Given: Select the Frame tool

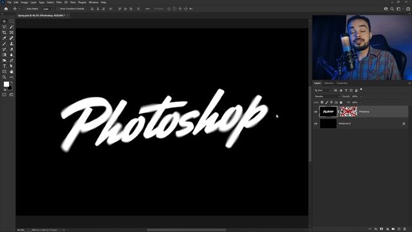Looking at the screenshot, I should [12, 32].
